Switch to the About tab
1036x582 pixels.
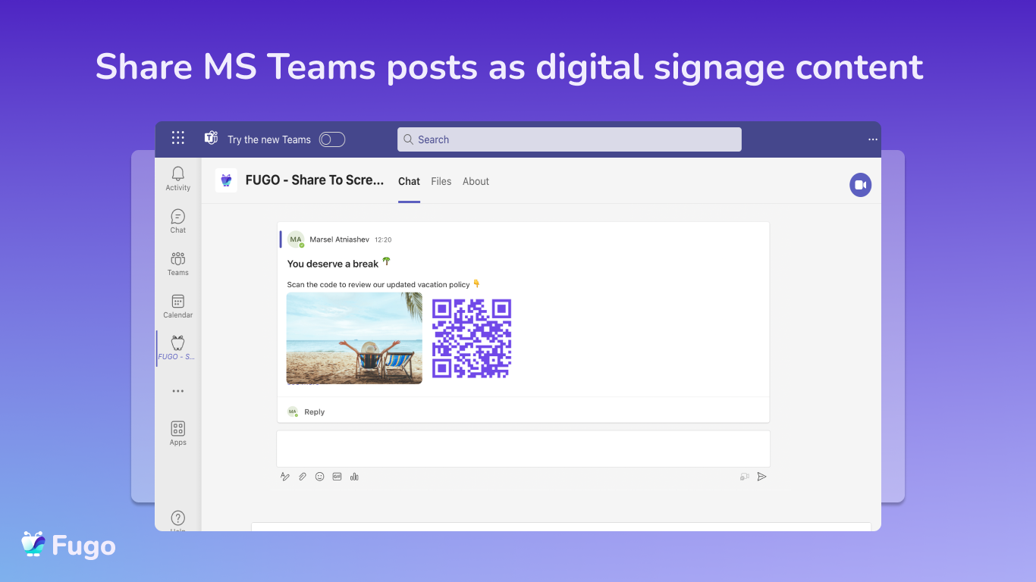point(476,182)
